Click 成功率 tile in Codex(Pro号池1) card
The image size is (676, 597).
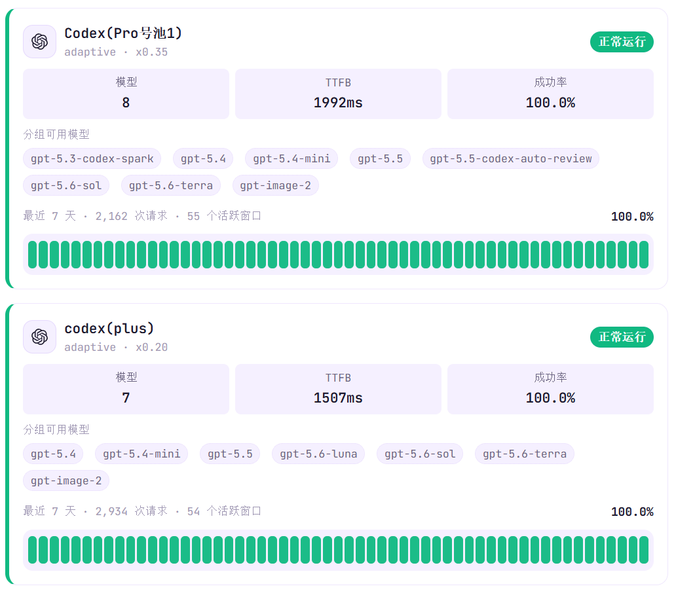pos(550,94)
